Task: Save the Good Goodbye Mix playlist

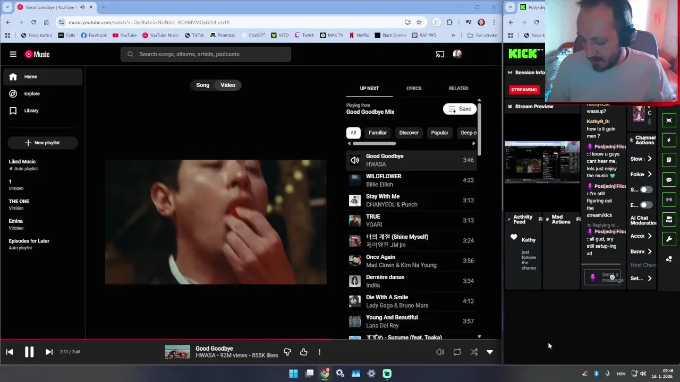Action: tap(460, 109)
